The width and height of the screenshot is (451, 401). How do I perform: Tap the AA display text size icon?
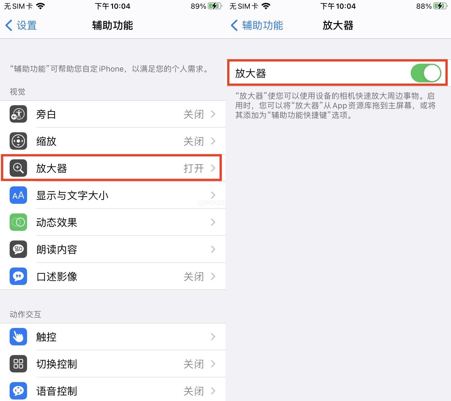[x=18, y=195]
